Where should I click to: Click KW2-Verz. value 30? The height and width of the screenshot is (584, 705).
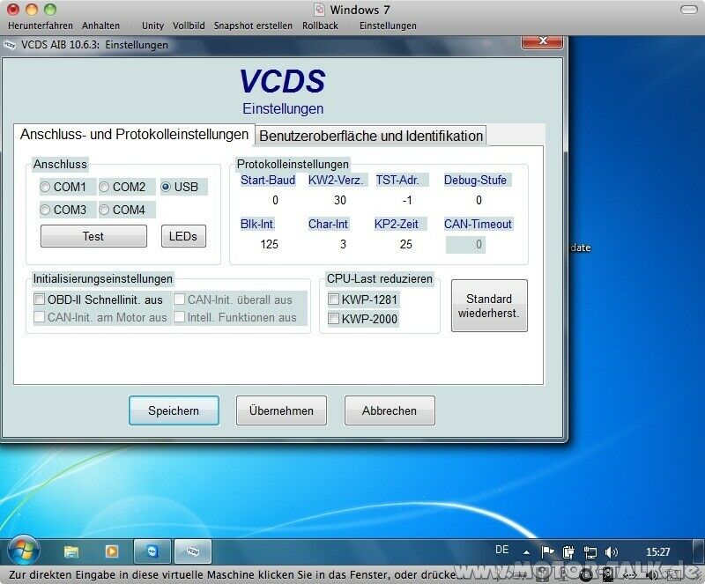click(340, 200)
